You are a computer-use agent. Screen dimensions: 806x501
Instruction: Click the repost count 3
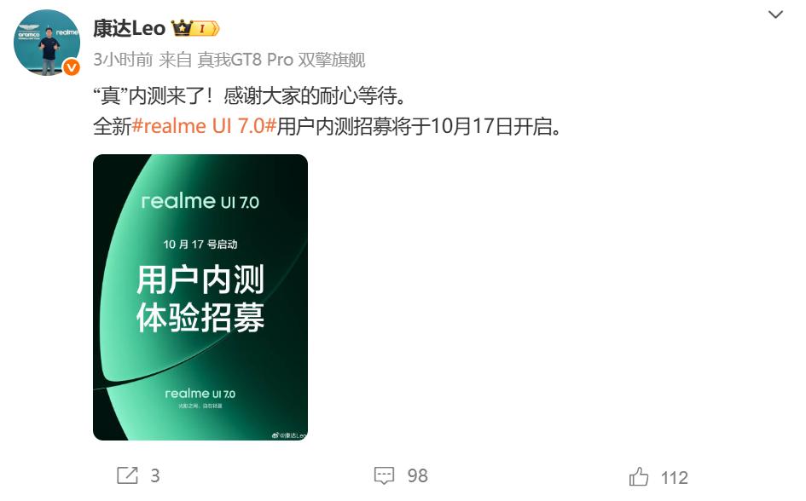coord(154,475)
